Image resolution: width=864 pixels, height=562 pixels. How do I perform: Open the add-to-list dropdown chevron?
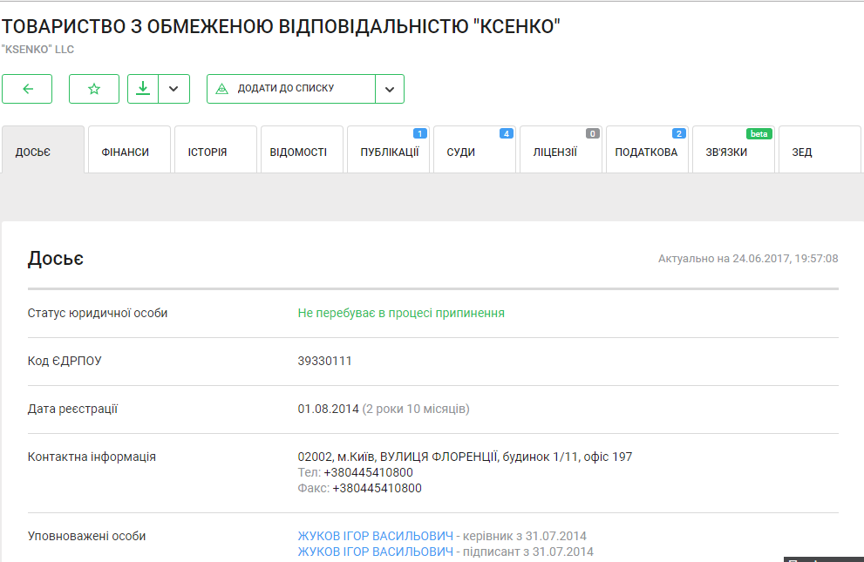click(390, 89)
